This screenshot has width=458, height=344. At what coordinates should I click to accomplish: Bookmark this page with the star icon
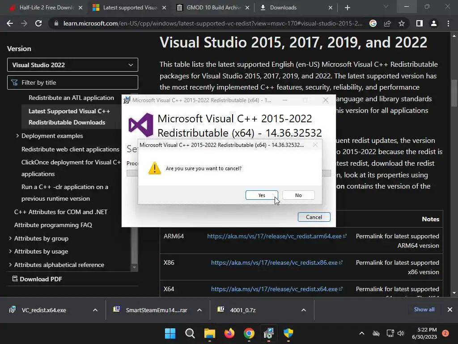pos(402,23)
